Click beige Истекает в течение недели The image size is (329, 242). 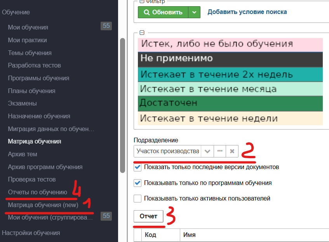[x=230, y=118]
